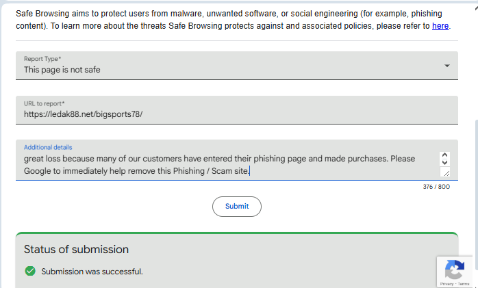The image size is (478, 288).
Task: Click the textarea resize handle
Action: (x=445, y=173)
